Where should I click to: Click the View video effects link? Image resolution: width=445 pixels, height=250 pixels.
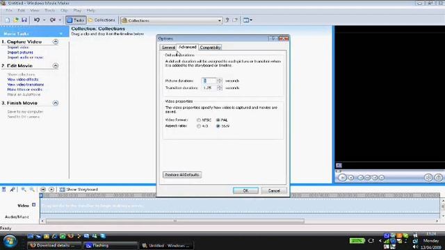click(x=23, y=80)
